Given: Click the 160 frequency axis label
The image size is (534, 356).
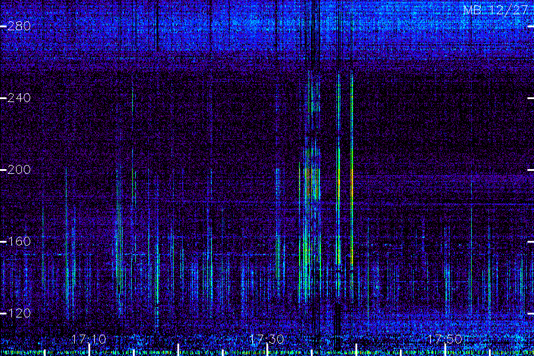Looking at the screenshot, I should 19,241.
